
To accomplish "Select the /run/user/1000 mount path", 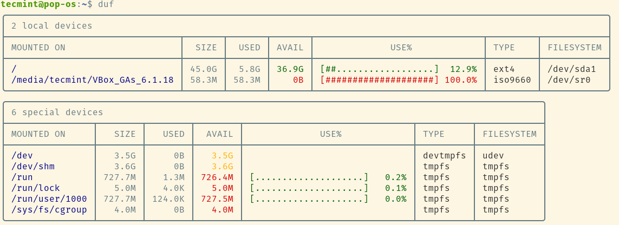I will pyautogui.click(x=49, y=199).
